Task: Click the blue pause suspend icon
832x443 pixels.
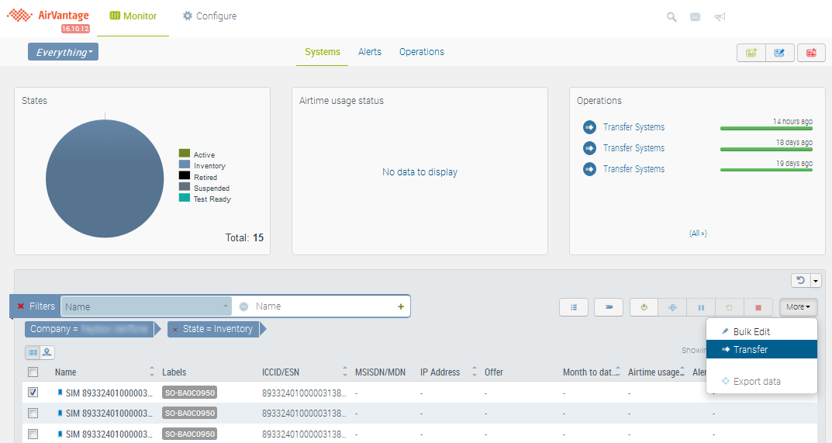Action: pos(701,307)
